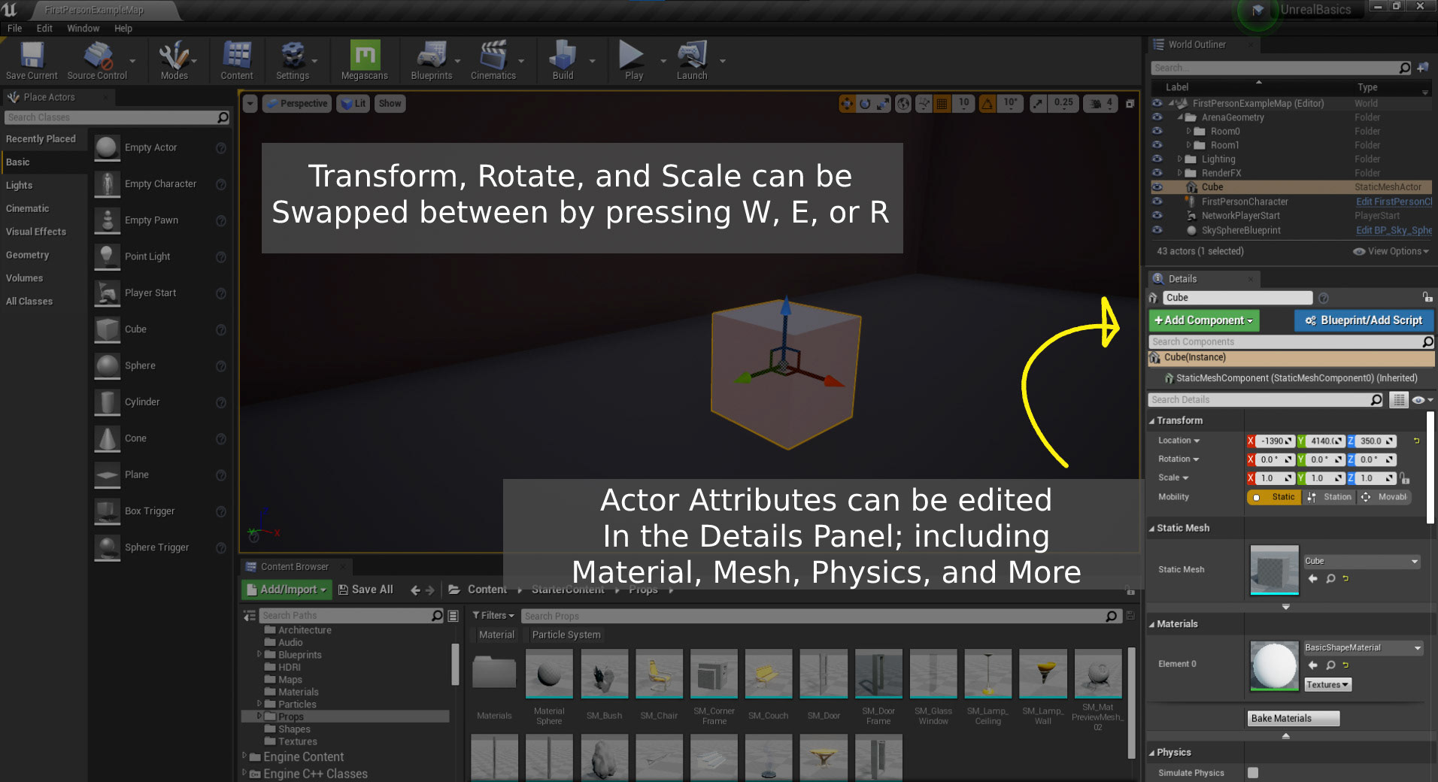1438x782 pixels.
Task: Open the Filters dropdown in Content Browser
Action: (493, 616)
